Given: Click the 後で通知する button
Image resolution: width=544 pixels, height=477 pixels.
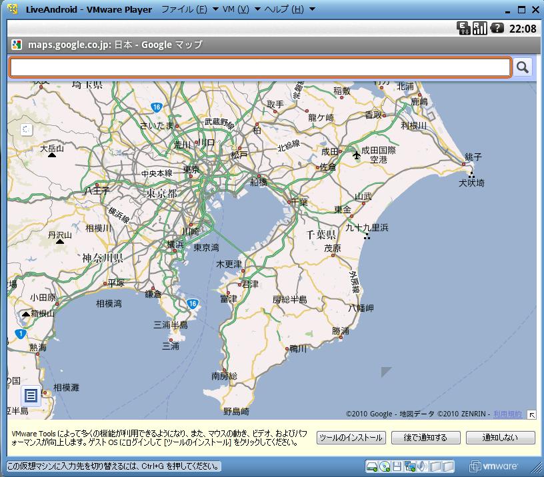Looking at the screenshot, I should tap(426, 438).
